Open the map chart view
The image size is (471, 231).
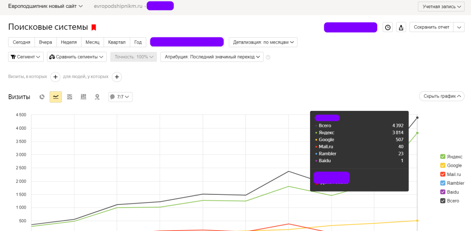(97, 97)
